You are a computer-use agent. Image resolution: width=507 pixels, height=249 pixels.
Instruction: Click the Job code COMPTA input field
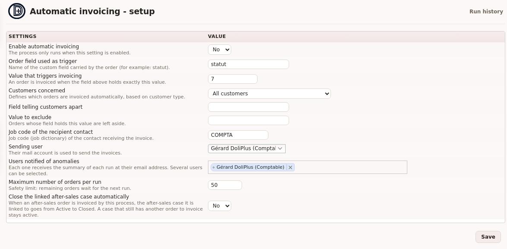pos(238,135)
